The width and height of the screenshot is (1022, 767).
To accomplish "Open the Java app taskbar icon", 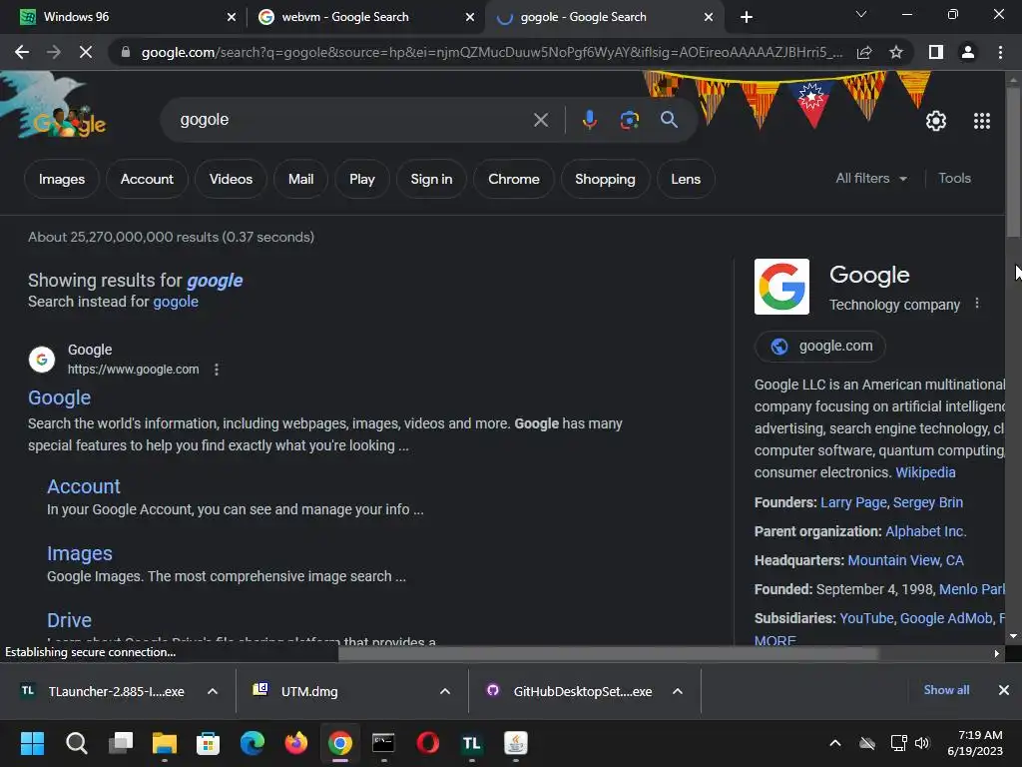I will click(516, 743).
